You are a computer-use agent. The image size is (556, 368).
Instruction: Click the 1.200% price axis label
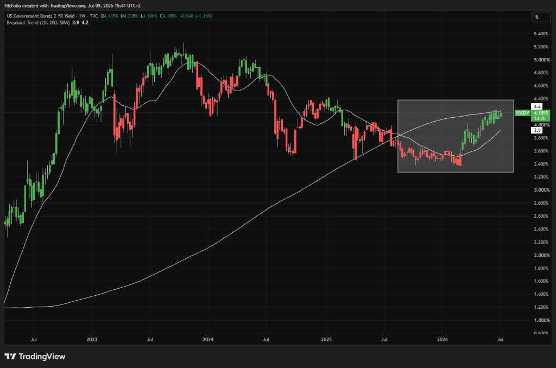541,307
